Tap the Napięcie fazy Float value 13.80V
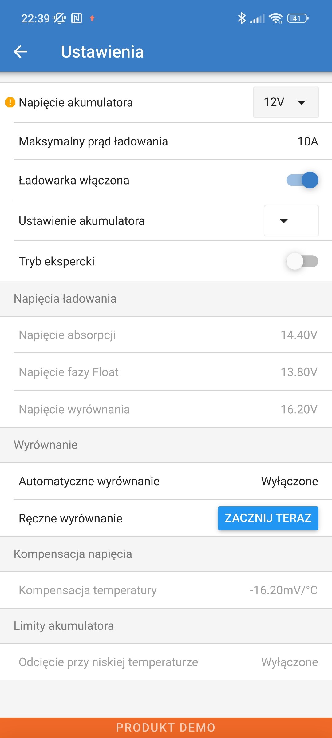The image size is (332, 738). click(x=299, y=372)
